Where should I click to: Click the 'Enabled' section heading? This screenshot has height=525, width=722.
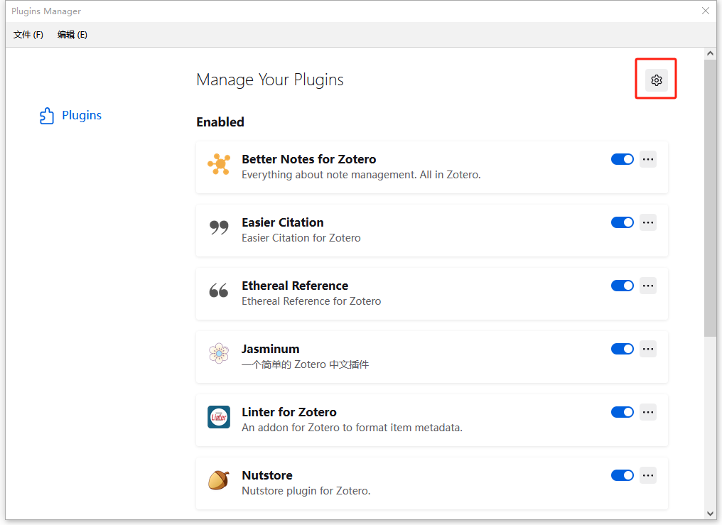(x=220, y=122)
